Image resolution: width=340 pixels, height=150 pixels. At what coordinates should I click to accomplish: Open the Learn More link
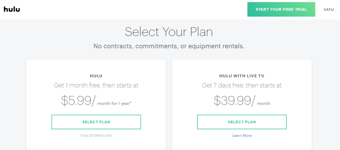(242, 135)
